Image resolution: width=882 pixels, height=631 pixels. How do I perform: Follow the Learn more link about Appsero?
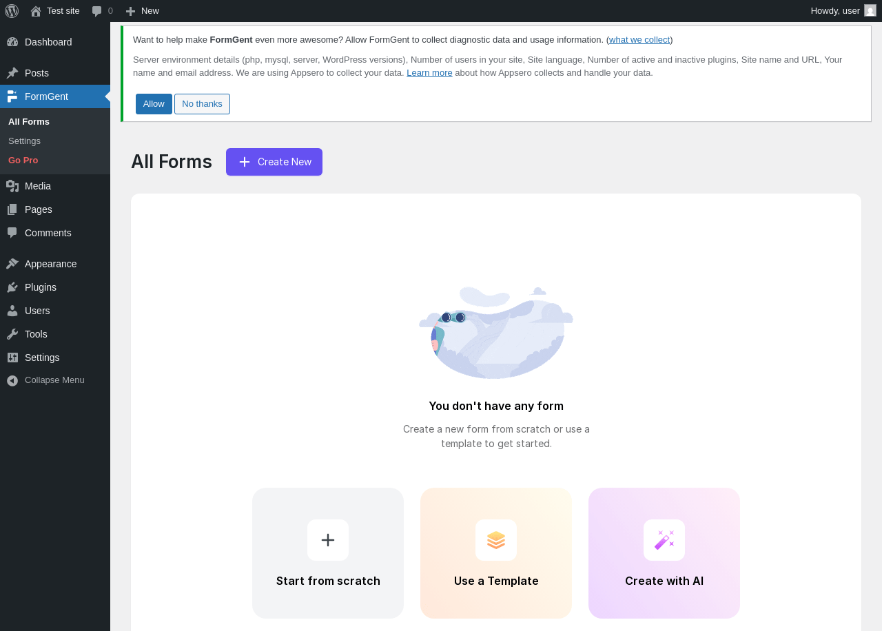[x=429, y=73]
